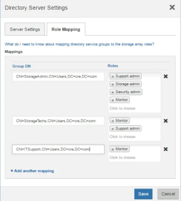The width and height of the screenshot is (182, 201).
Task: Remove Support admin role from StorageAdmin mapping
Action: (x=113, y=77)
